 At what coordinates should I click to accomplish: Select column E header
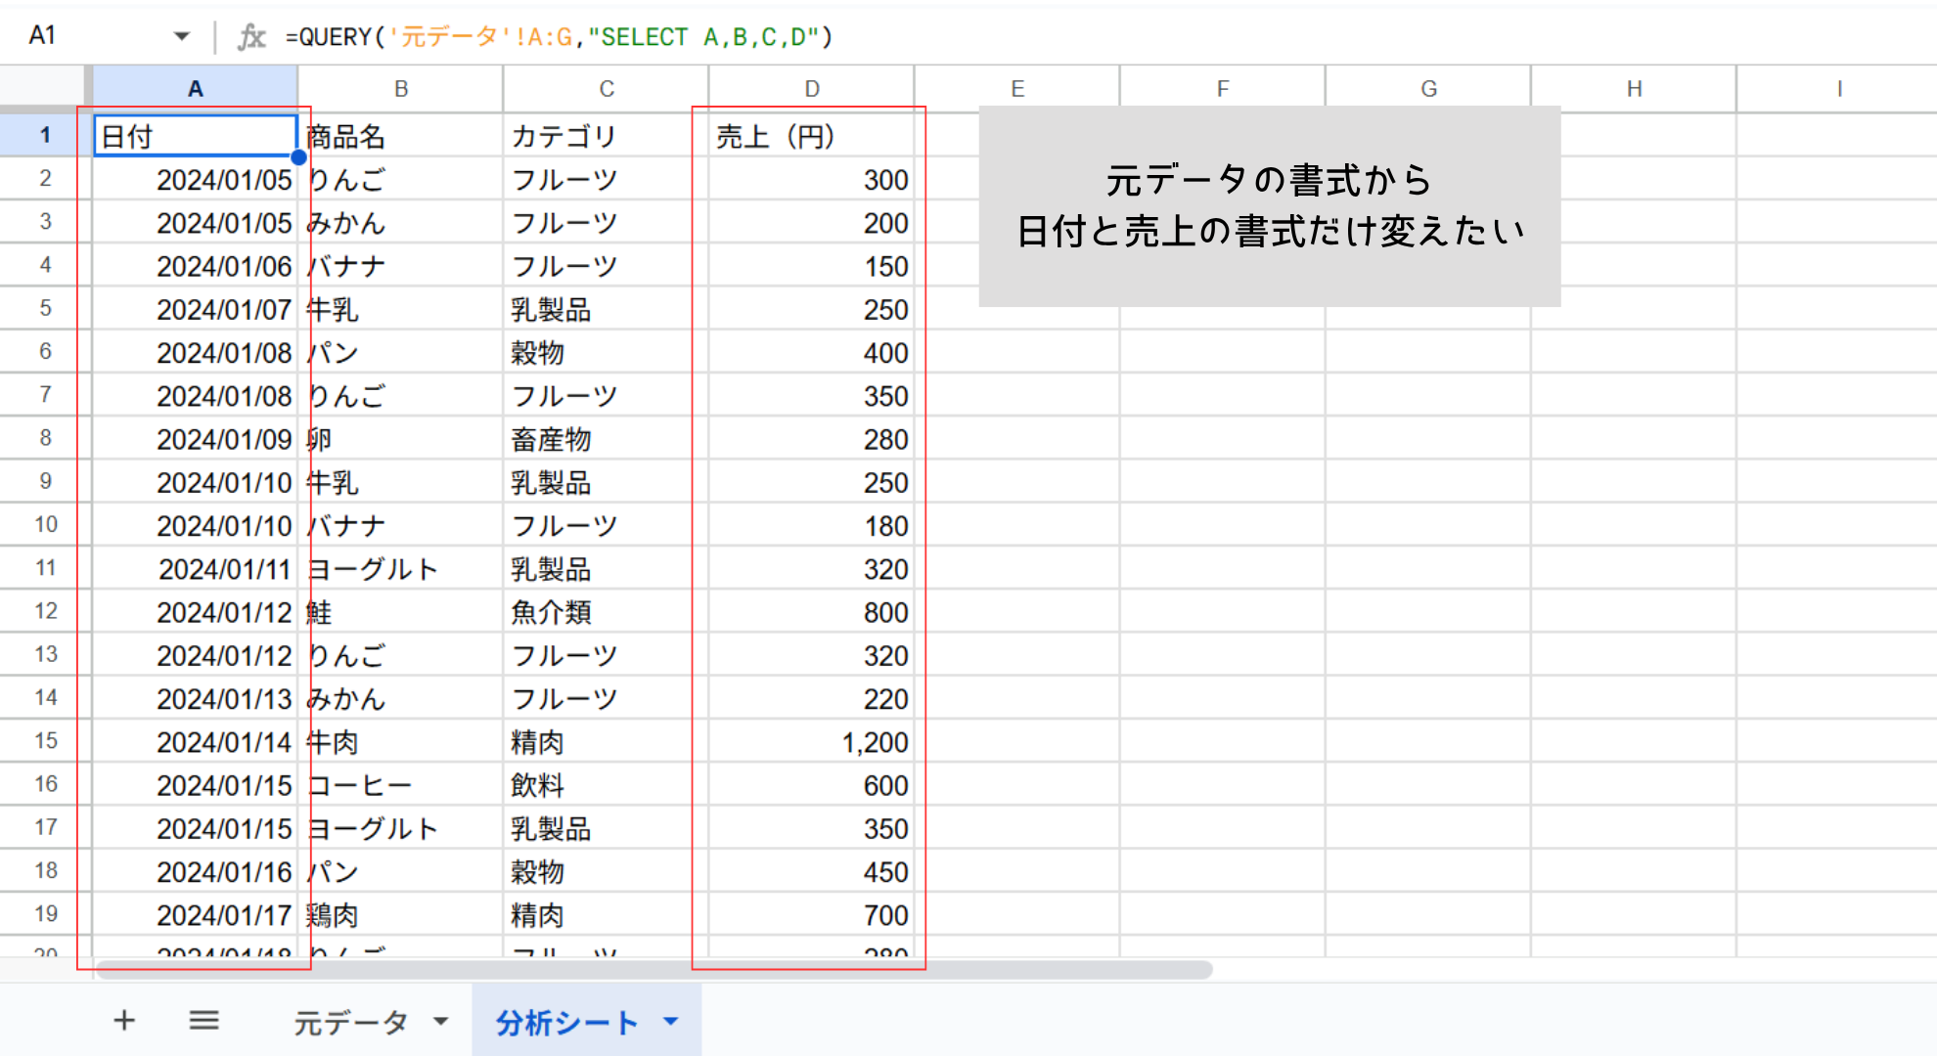point(1017,89)
